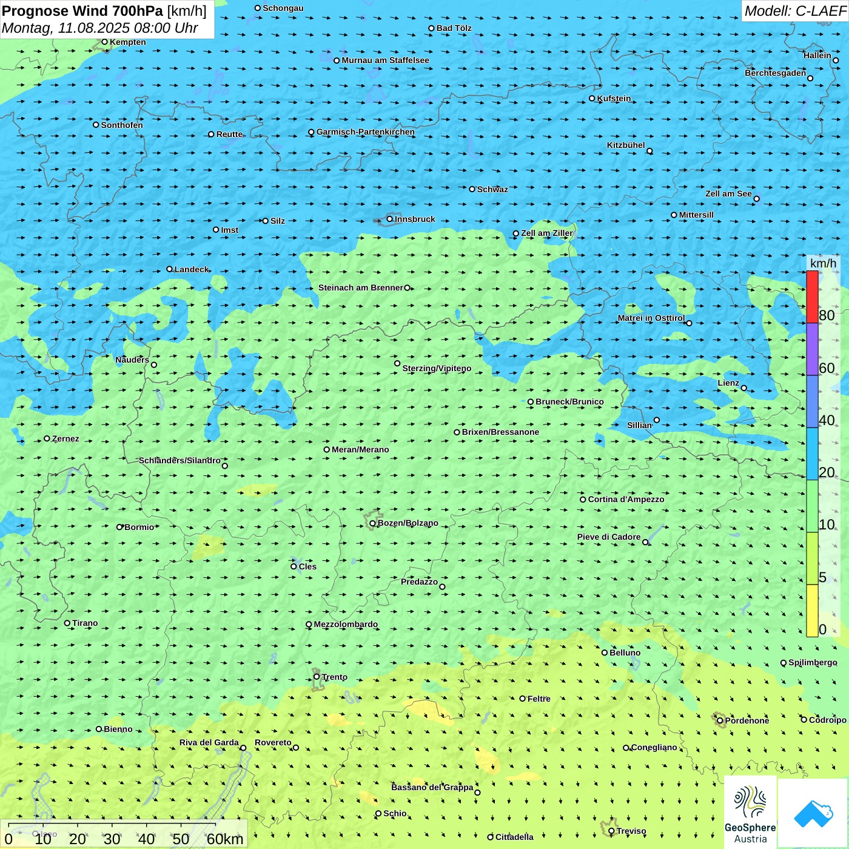Click the 'Spilimbergo' label

pos(813,662)
